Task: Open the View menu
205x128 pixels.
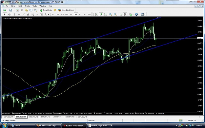Action: [13, 6]
